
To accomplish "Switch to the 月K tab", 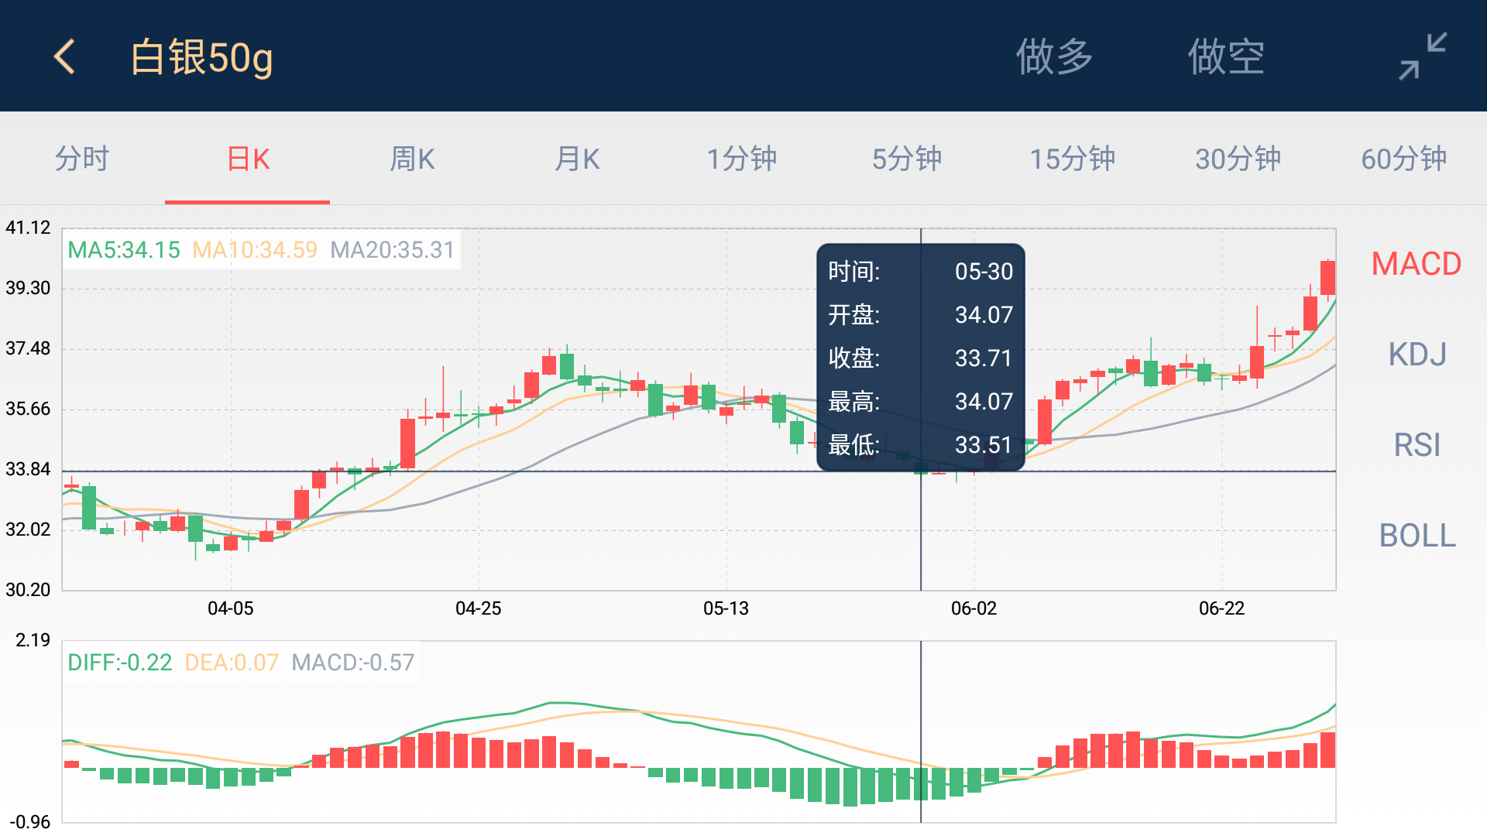I will [x=578, y=159].
